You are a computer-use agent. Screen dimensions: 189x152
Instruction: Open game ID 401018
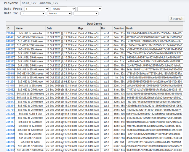click(10, 86)
